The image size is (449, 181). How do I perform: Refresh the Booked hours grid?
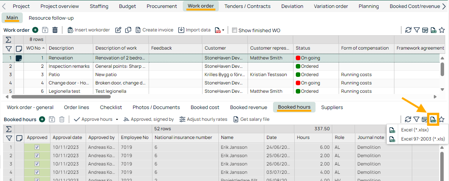click(x=408, y=119)
